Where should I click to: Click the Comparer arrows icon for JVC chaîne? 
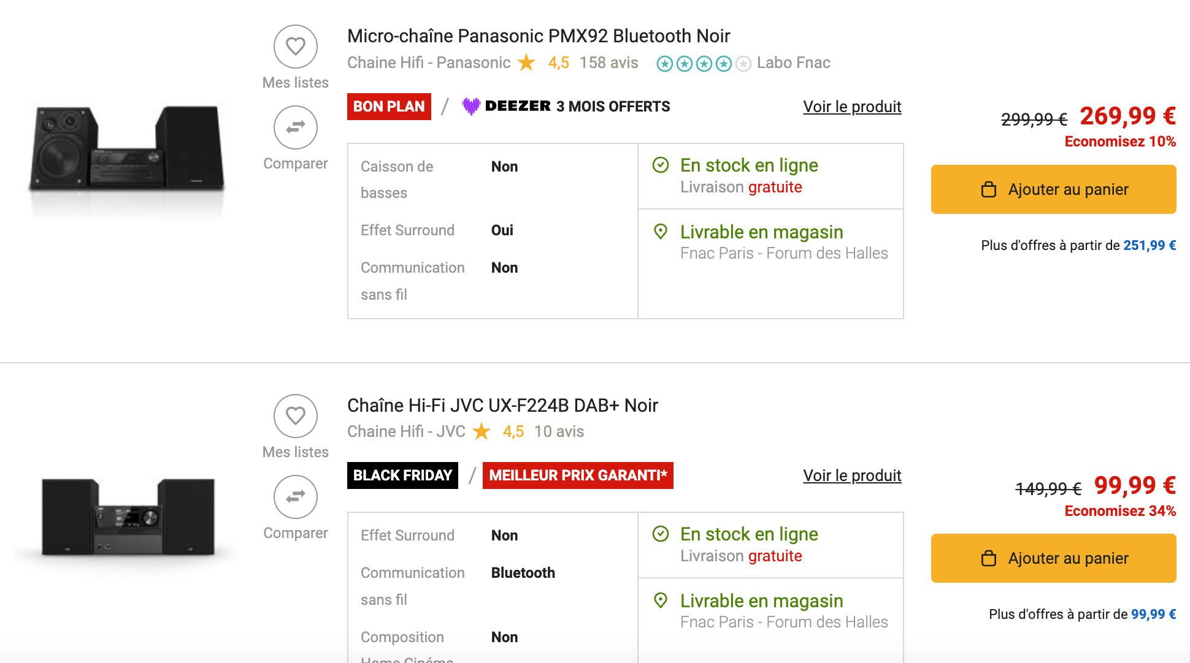[x=295, y=497]
